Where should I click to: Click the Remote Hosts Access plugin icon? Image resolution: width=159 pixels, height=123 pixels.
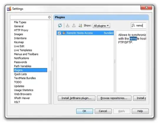click(64, 33)
